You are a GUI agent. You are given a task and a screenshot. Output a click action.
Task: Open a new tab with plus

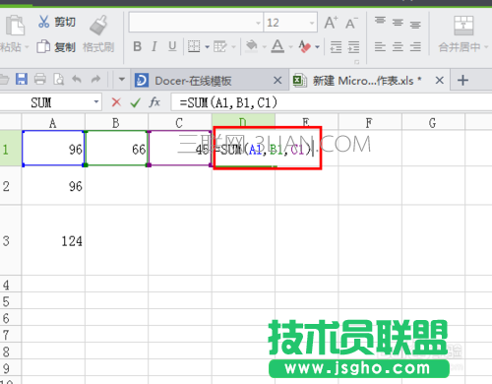tap(462, 80)
